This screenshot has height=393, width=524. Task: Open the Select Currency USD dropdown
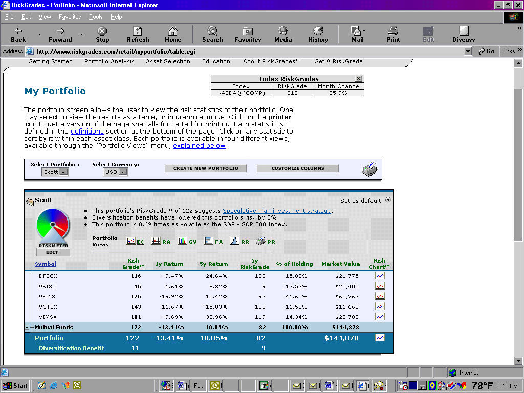[x=115, y=172]
